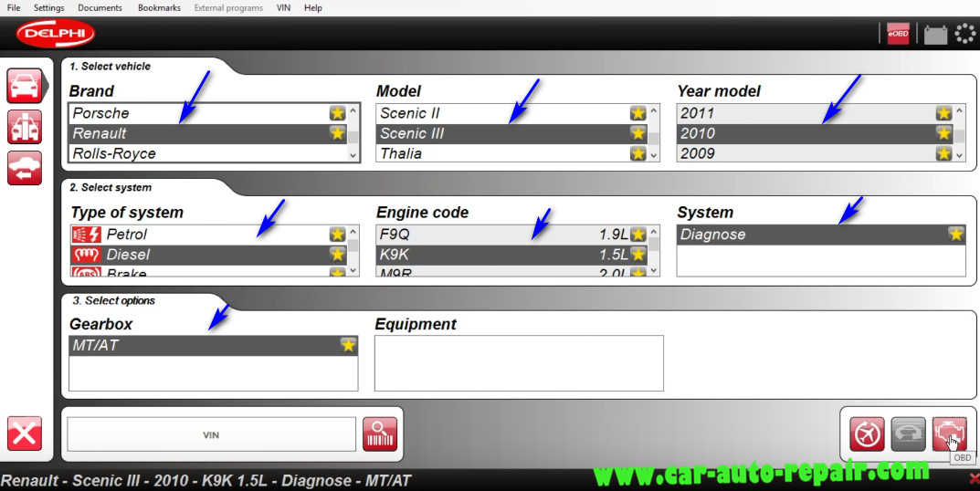Select Porsche in Brand list

(208, 113)
